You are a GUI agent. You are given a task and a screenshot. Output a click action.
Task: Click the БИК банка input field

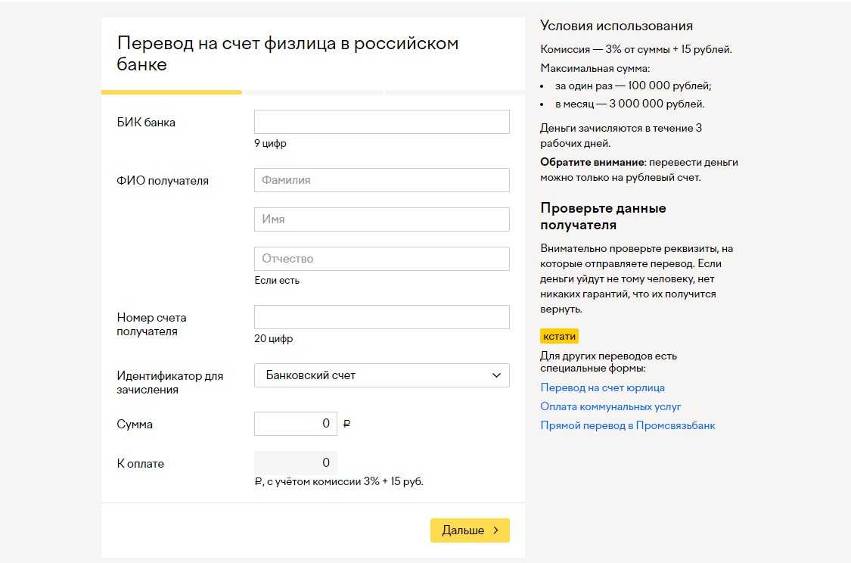[x=381, y=122]
